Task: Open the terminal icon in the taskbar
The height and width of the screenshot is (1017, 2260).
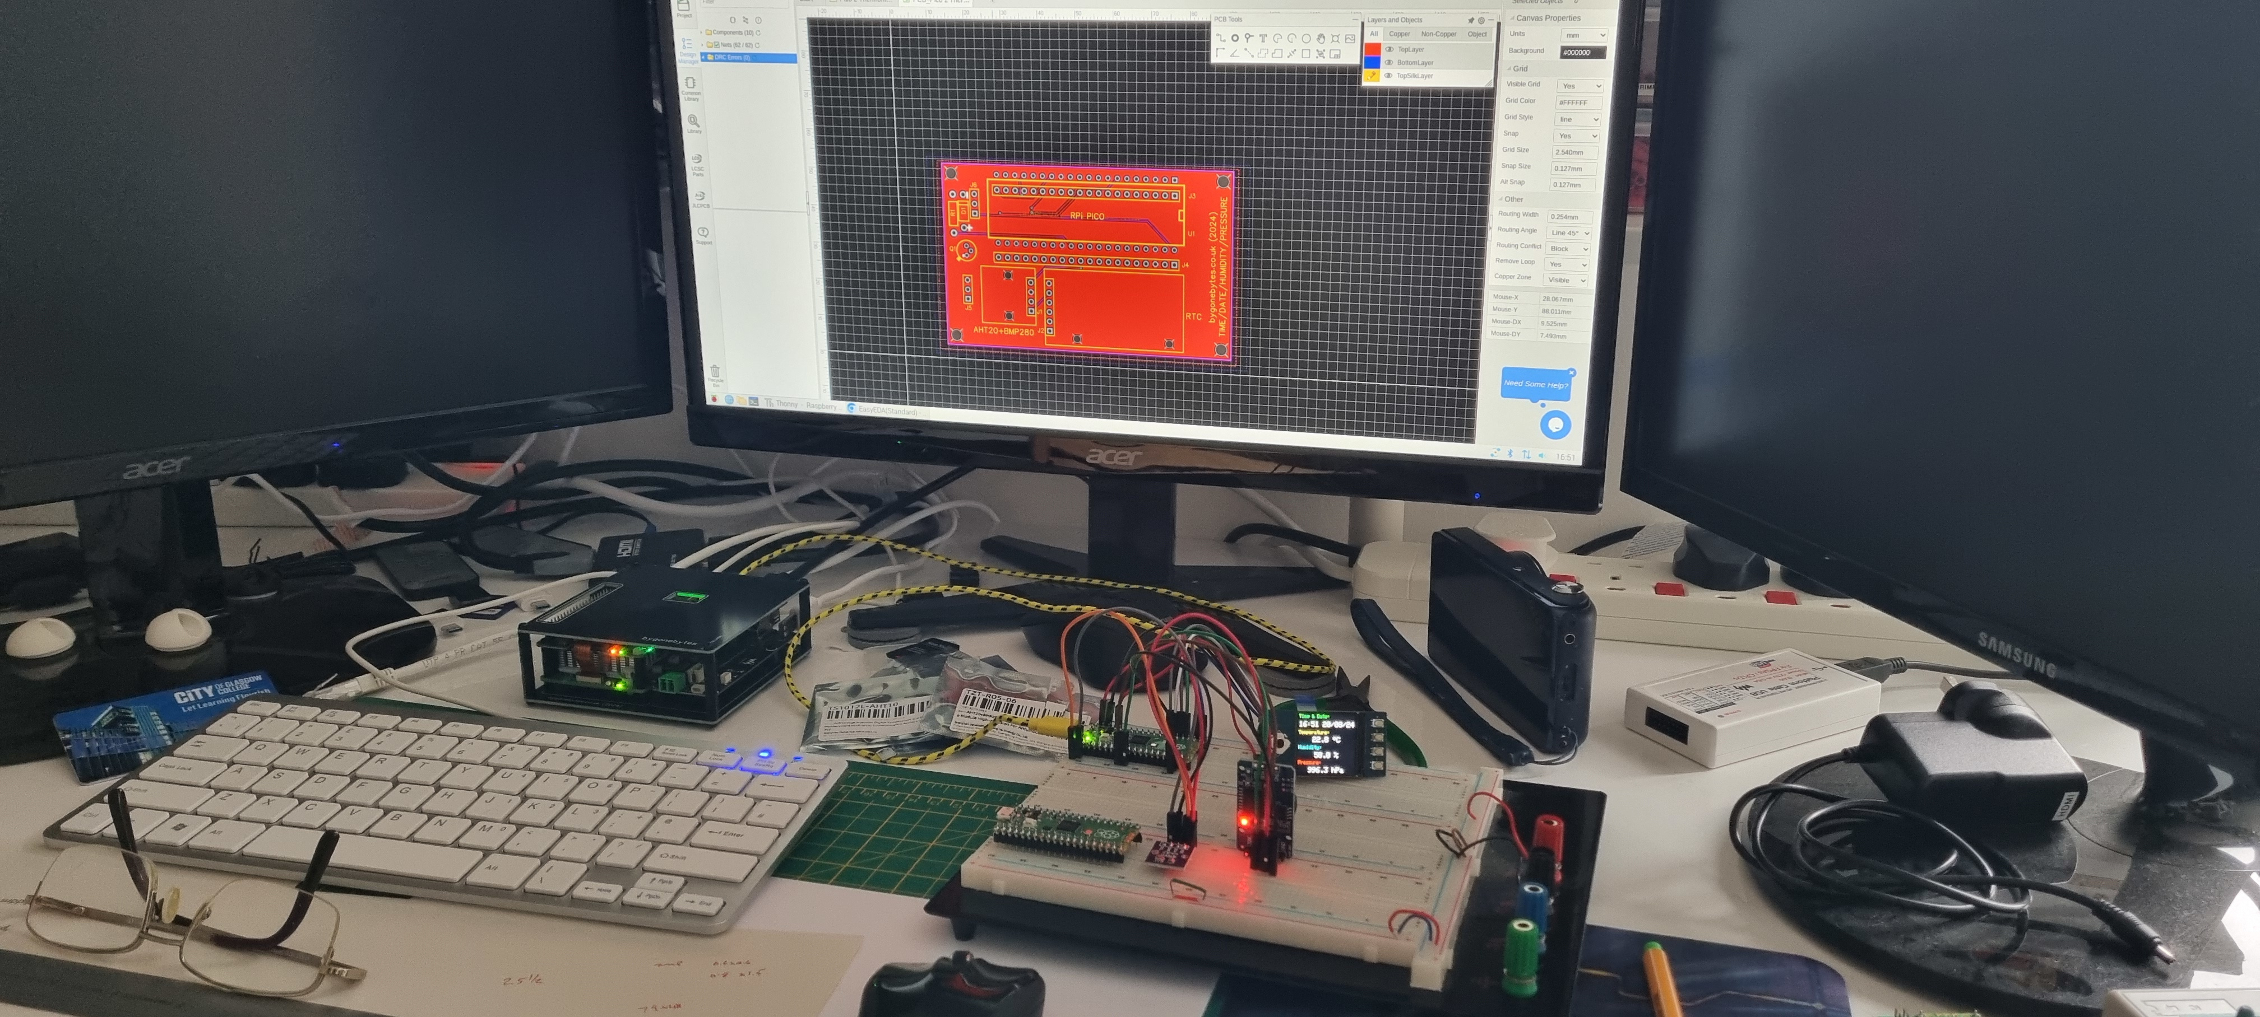Action: tap(754, 402)
